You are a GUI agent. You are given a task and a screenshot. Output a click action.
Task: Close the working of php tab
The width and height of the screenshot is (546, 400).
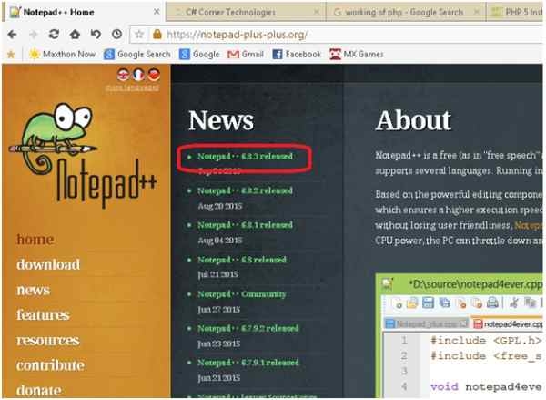tap(476, 12)
